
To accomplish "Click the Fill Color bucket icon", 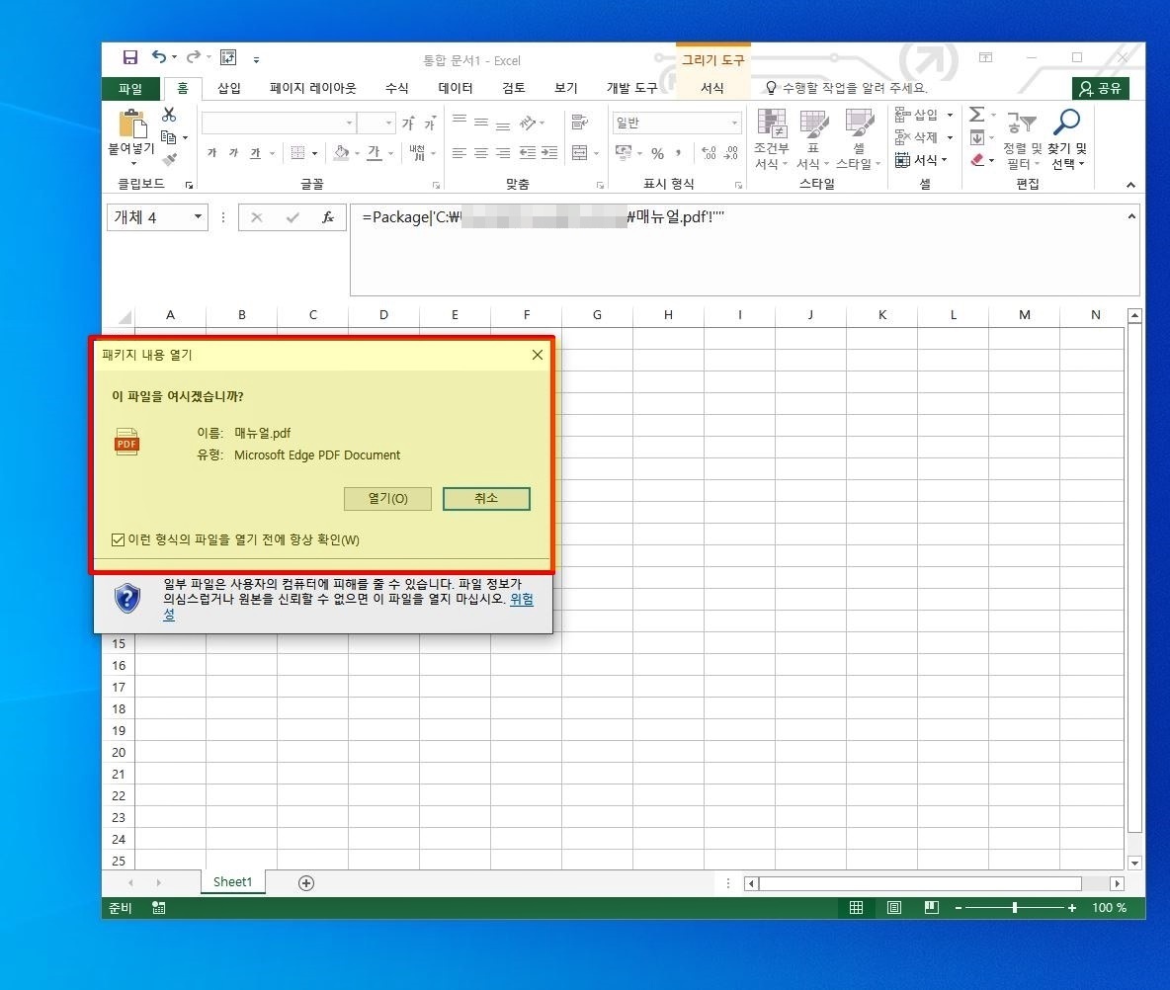I will (341, 153).
